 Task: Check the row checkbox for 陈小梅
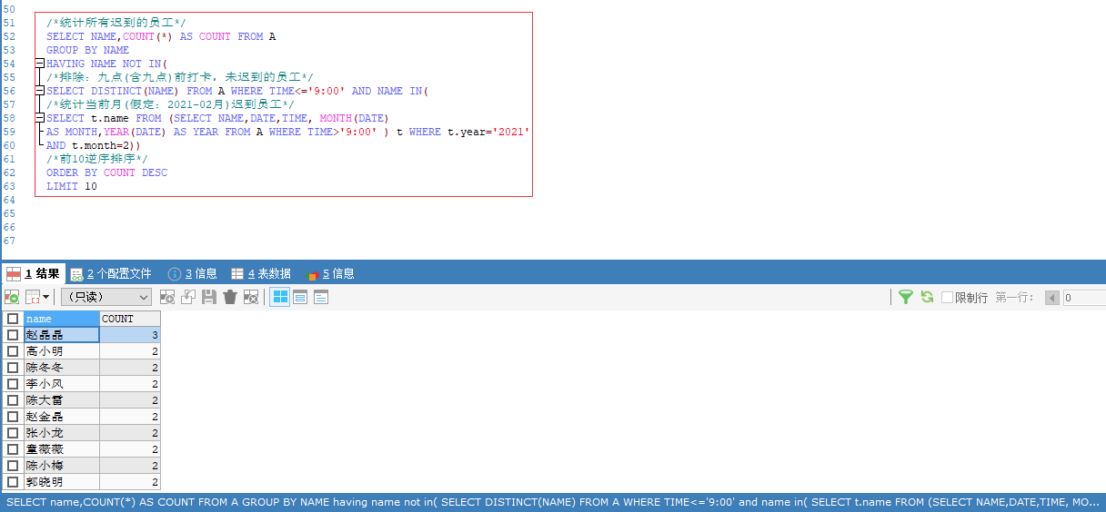pyautogui.click(x=13, y=466)
